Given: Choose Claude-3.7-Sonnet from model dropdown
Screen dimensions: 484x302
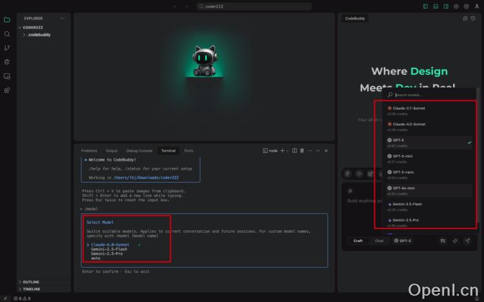Looking at the screenshot, I should 429,111.
